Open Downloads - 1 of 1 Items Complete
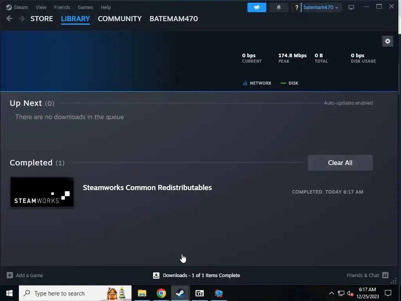This screenshot has height=301, width=401. (x=202, y=276)
